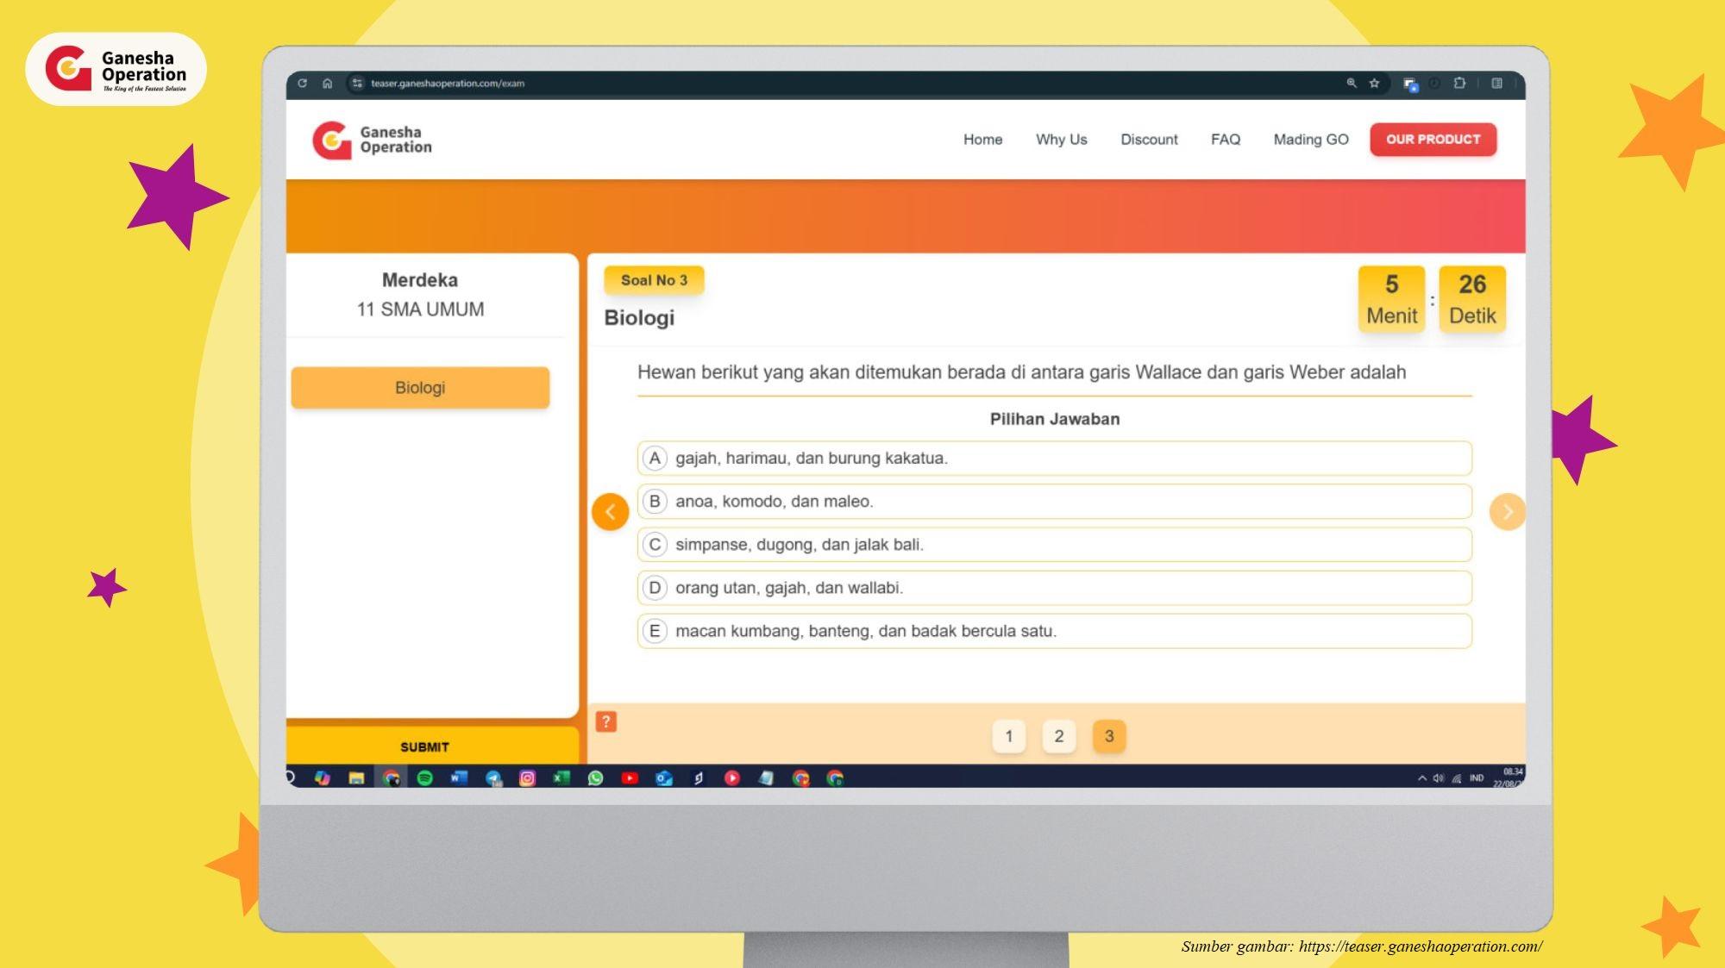Open the browser Extensions puzzle icon
Viewport: 1725px width, 968px height.
pyautogui.click(x=1459, y=84)
